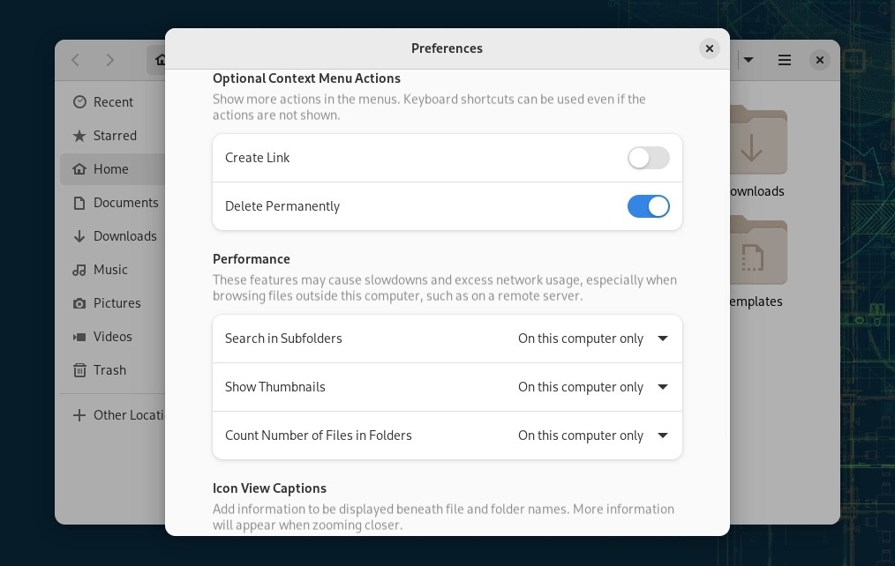Viewport: 895px width, 566px height.
Task: Click the Trash bin icon in sidebar
Action: click(79, 370)
